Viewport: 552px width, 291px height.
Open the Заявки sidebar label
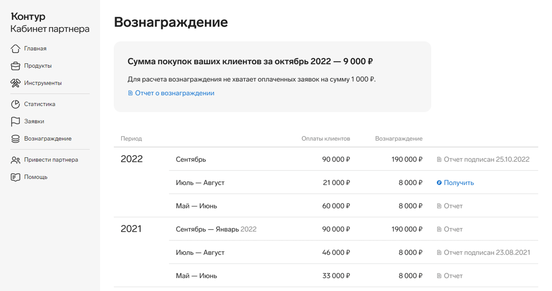click(x=34, y=121)
